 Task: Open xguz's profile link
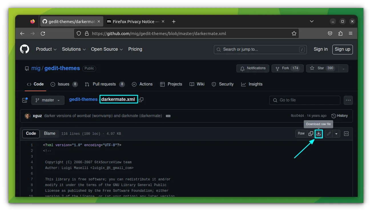pyautogui.click(x=37, y=116)
